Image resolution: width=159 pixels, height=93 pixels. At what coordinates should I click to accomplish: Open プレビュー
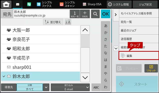click(x=129, y=68)
